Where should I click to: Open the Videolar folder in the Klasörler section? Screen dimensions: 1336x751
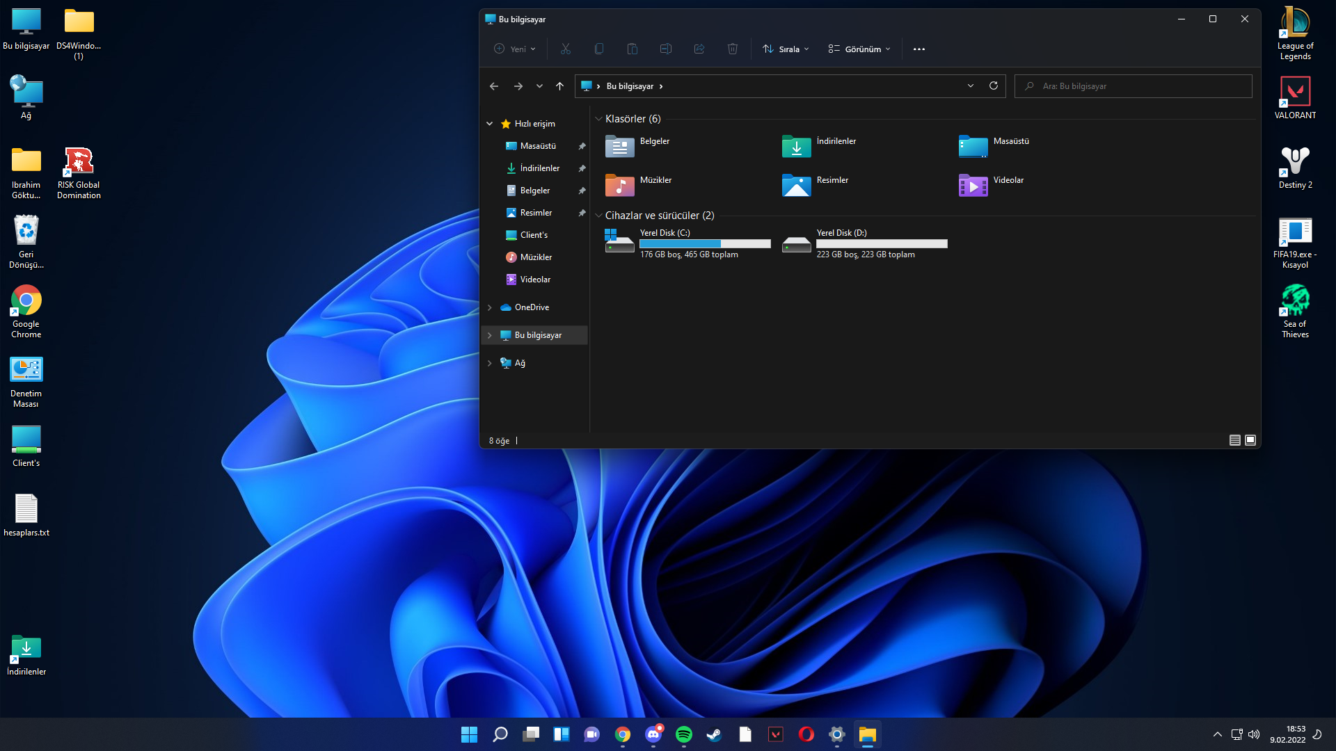point(992,185)
